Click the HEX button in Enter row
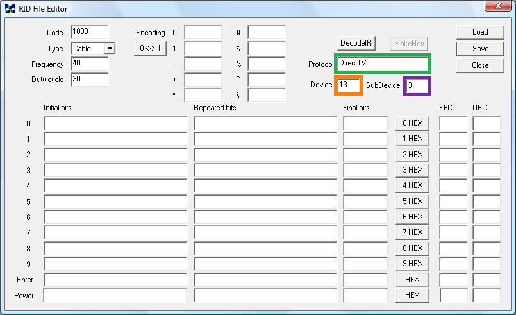Image resolution: width=516 pixels, height=315 pixels. [x=412, y=280]
